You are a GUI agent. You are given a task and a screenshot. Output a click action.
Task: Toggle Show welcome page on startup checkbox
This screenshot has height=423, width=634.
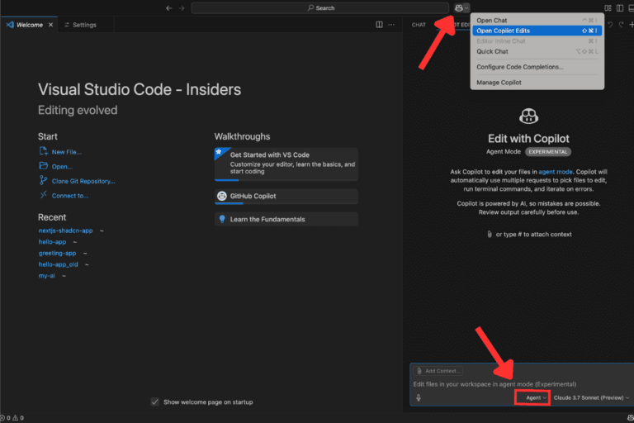tap(154, 402)
